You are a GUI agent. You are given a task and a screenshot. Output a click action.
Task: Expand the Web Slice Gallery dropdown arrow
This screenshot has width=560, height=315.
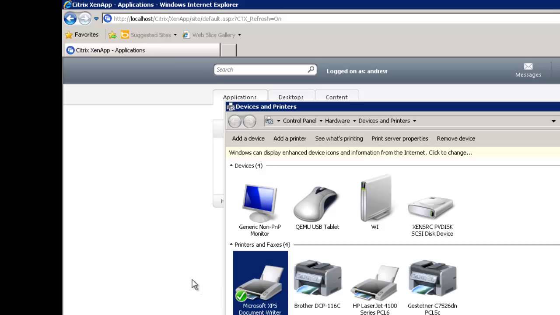click(239, 35)
